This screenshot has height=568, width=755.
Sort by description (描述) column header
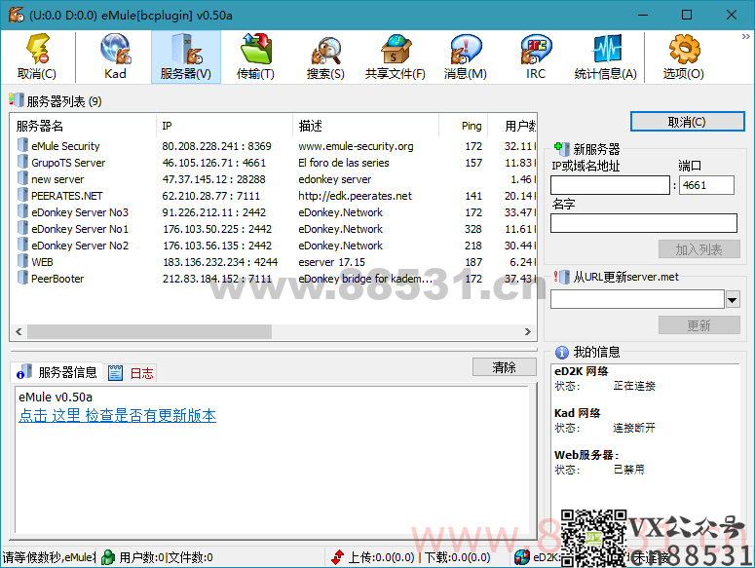[x=366, y=126]
